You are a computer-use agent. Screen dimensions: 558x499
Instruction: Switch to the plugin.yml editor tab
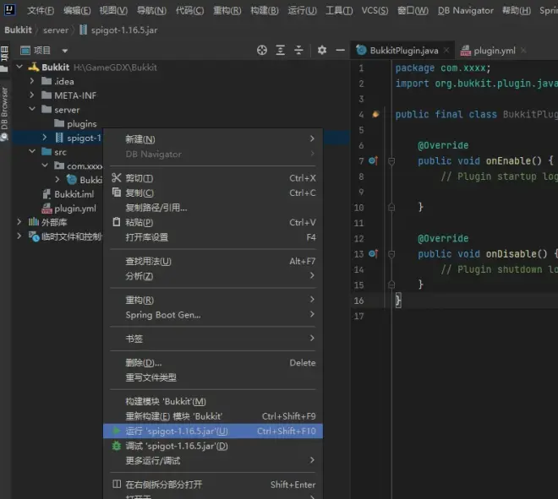pyautogui.click(x=494, y=51)
